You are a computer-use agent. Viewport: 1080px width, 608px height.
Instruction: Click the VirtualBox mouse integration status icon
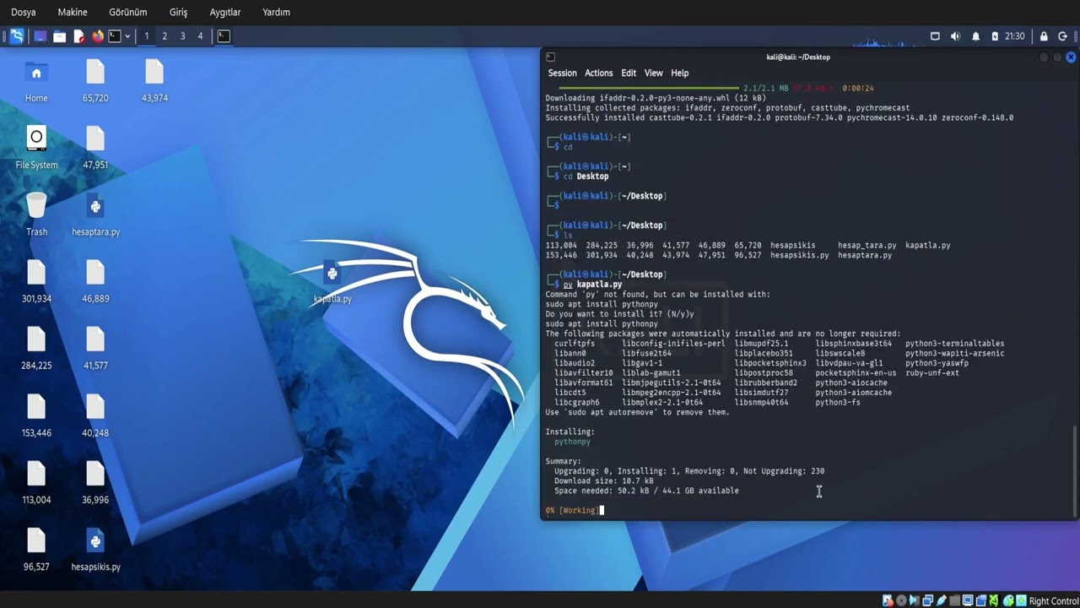point(1009,600)
